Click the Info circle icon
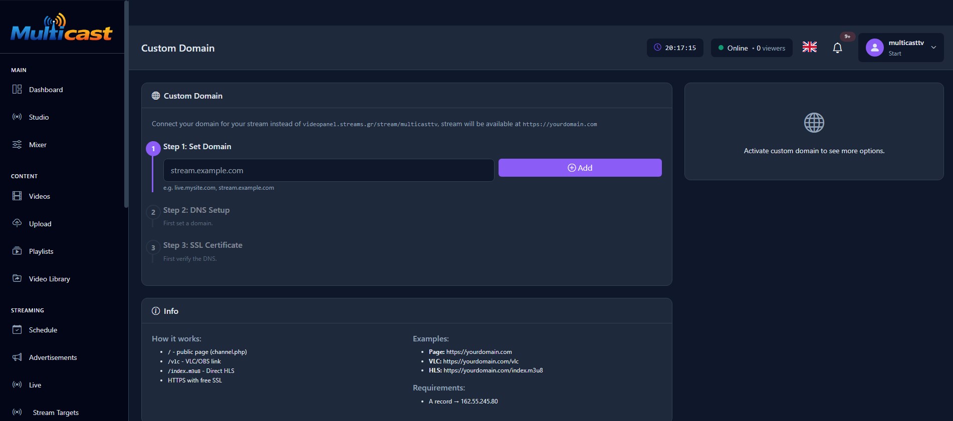The image size is (953, 421). [x=156, y=311]
